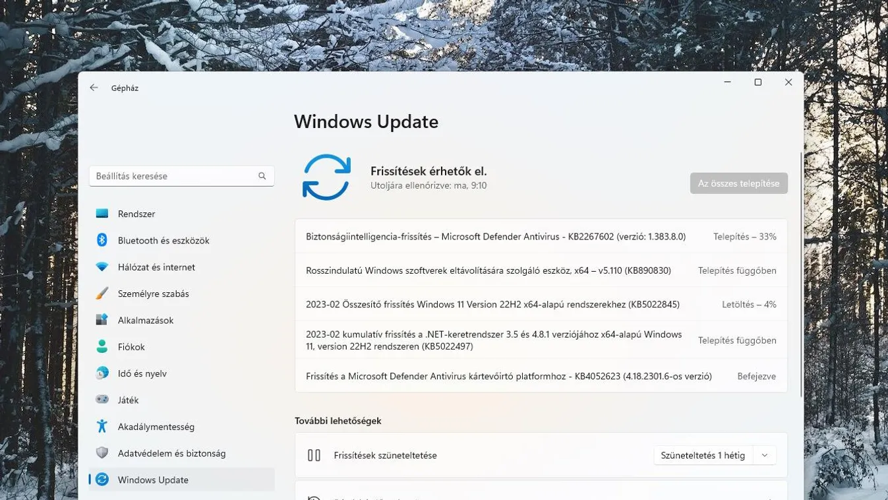Click the large blue refresh arrows icon
This screenshot has height=500, width=888.
(x=326, y=177)
